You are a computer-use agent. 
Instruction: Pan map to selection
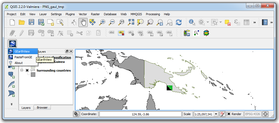point(93,22)
